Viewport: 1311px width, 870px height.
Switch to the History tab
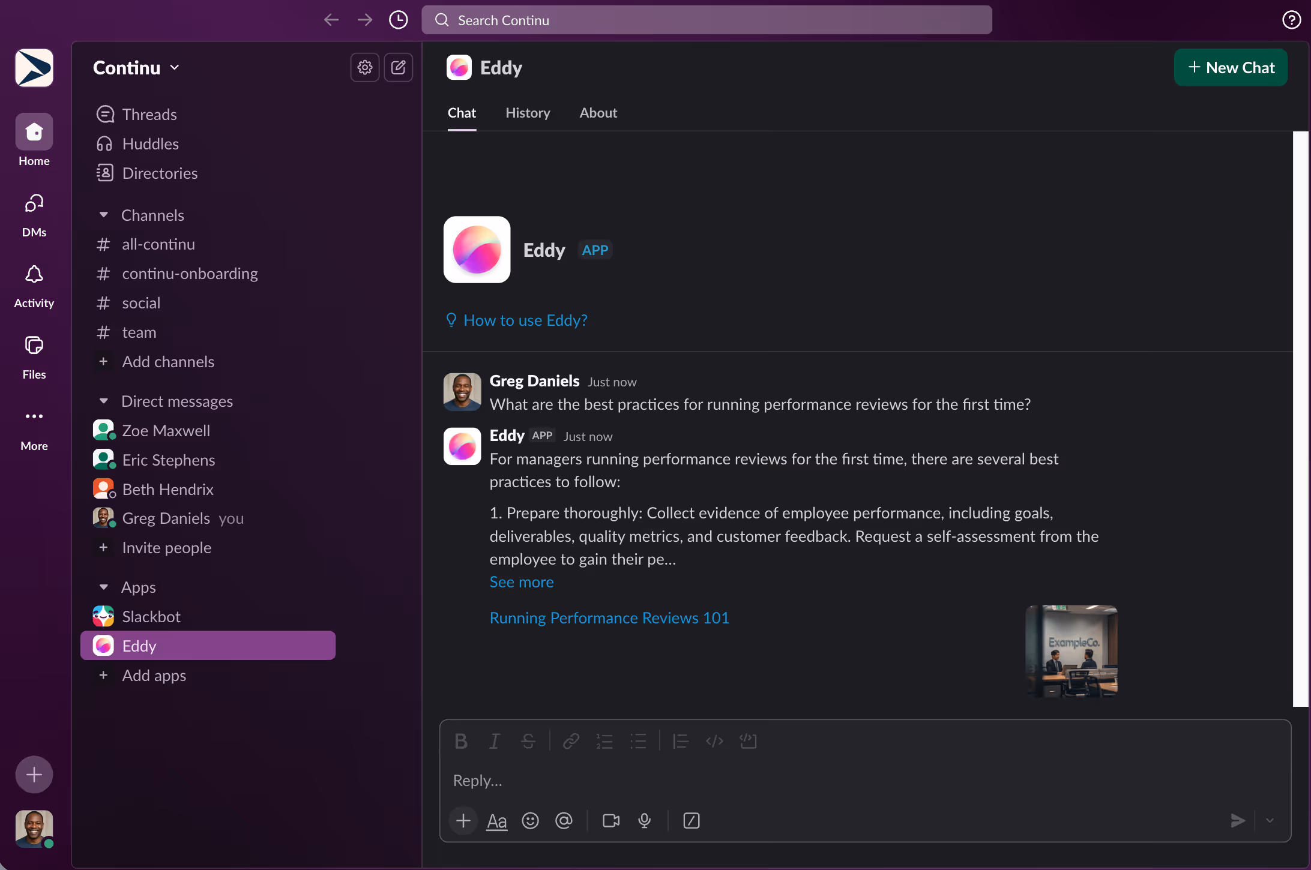point(528,113)
